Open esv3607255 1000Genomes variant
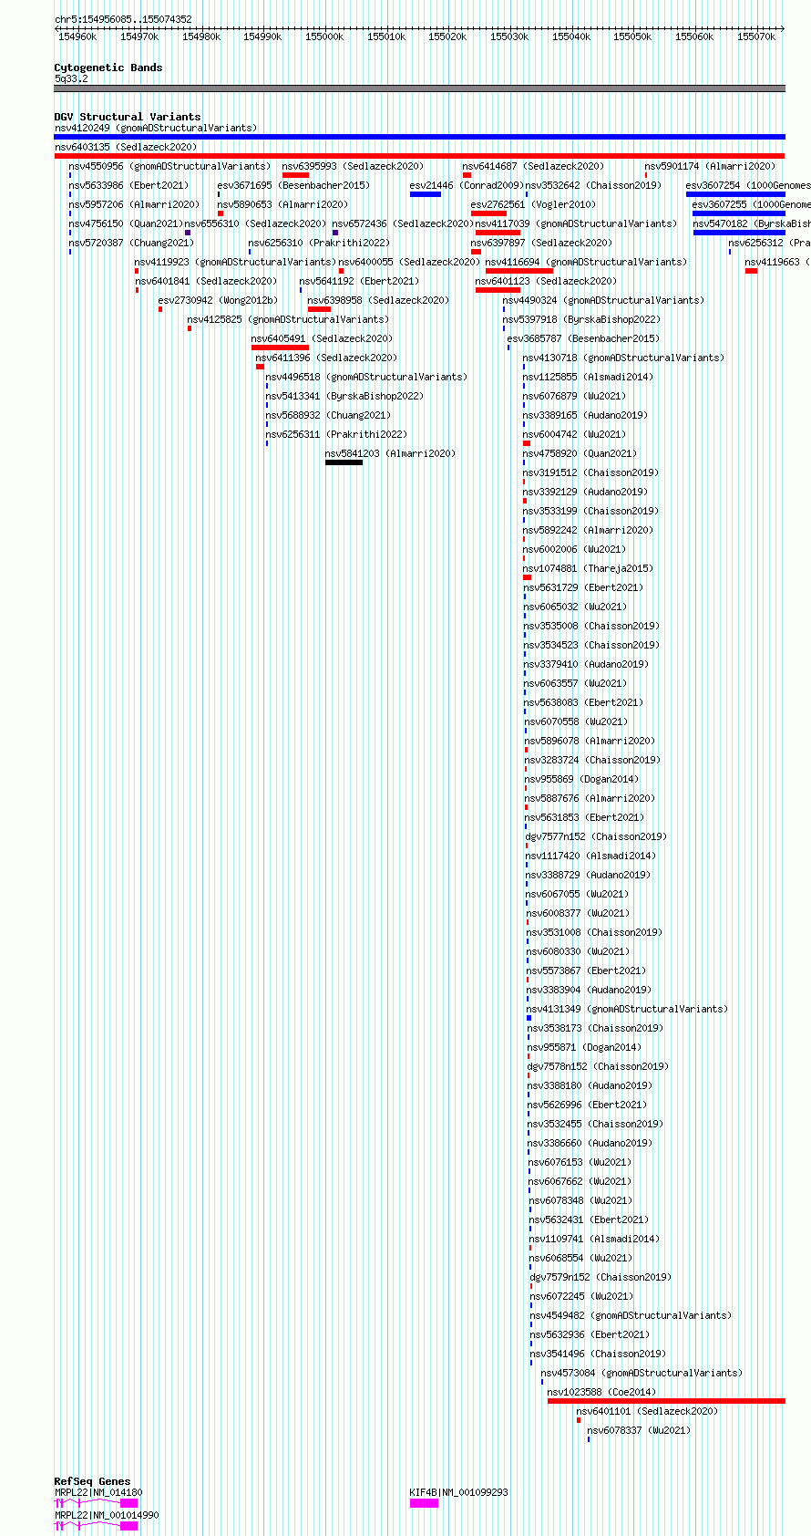Image resolution: width=811 pixels, height=1536 pixels. (x=752, y=204)
